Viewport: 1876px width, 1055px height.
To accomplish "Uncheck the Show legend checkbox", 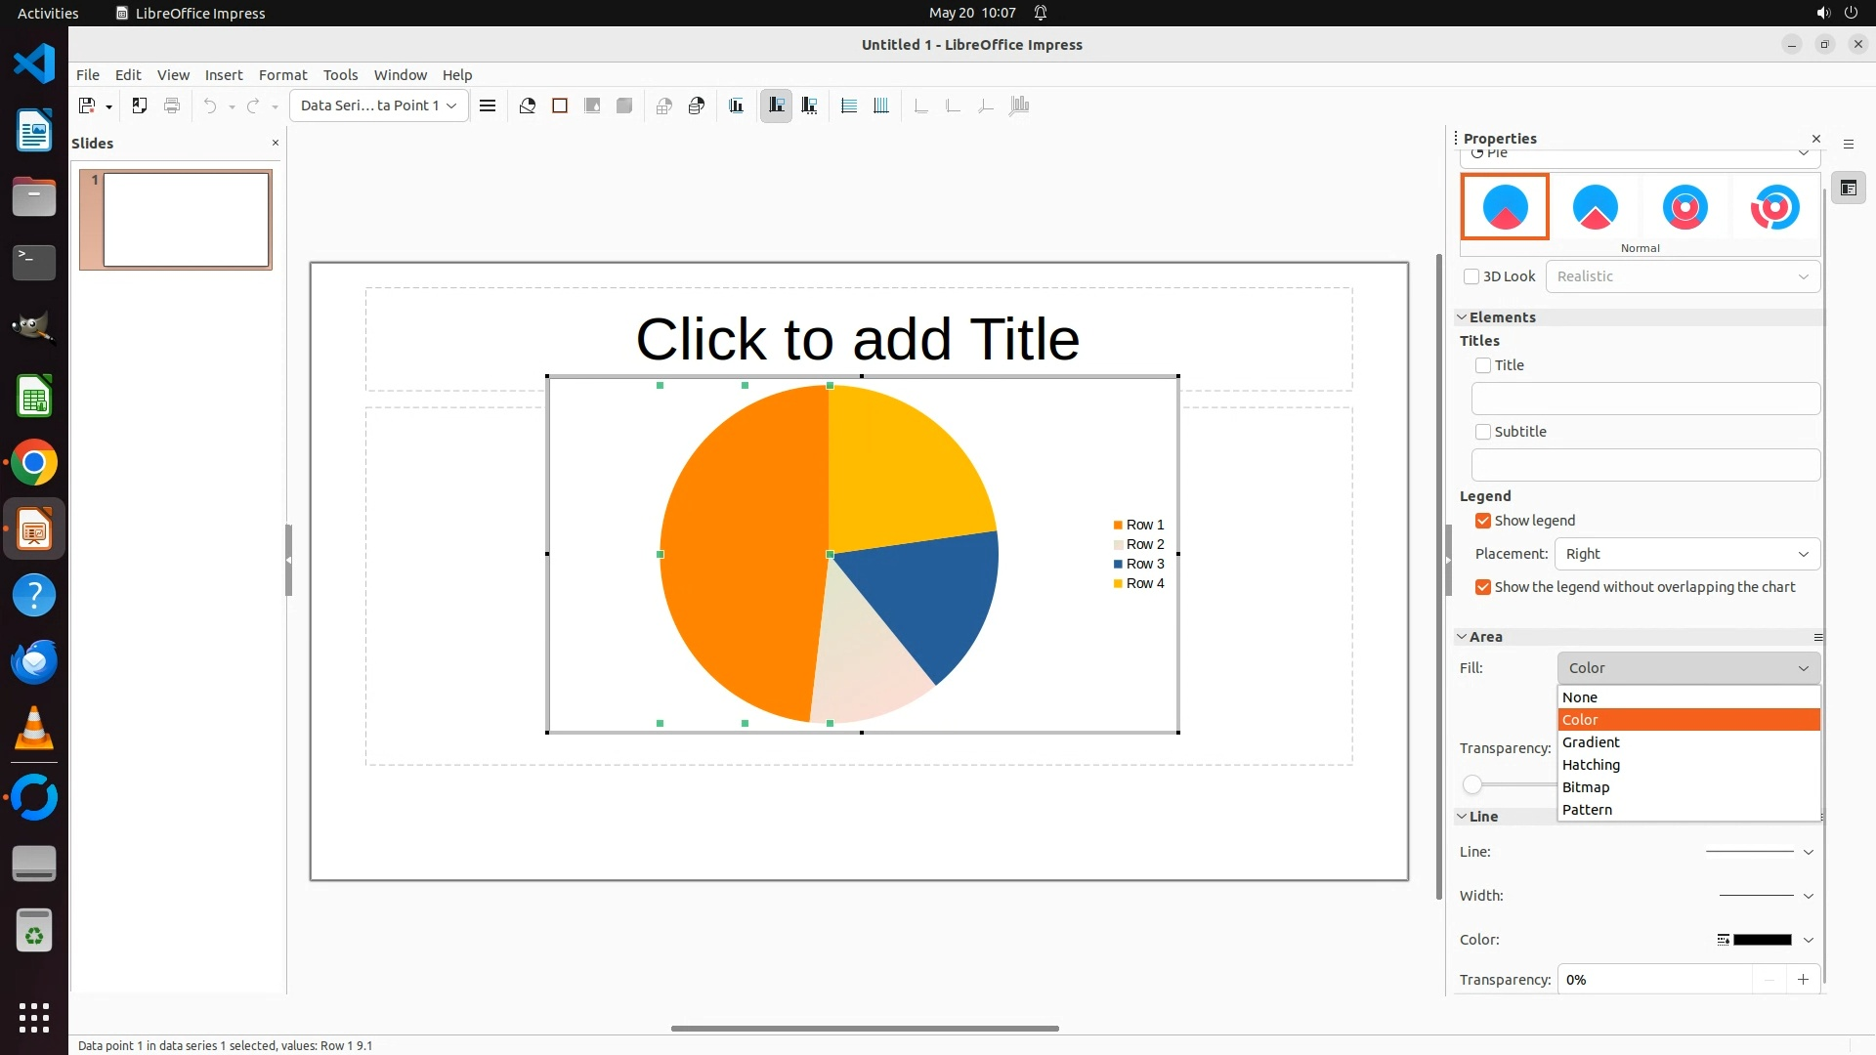I will point(1483,521).
